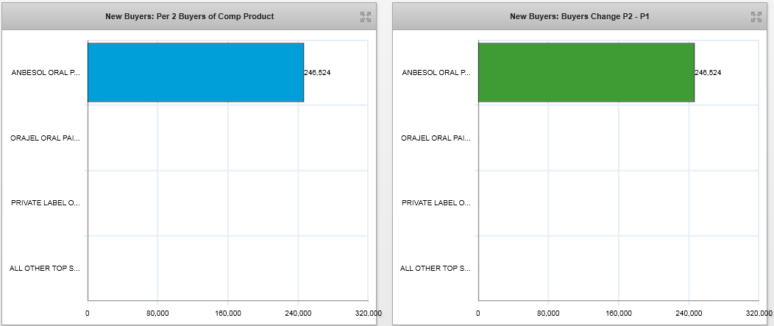Click the blue ANBESOL bar in left chart
This screenshot has height=326, width=774.
pos(195,72)
